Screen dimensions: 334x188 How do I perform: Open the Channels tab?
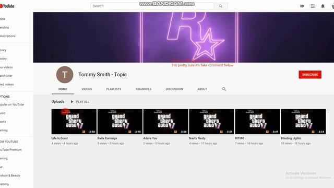tap(144, 89)
